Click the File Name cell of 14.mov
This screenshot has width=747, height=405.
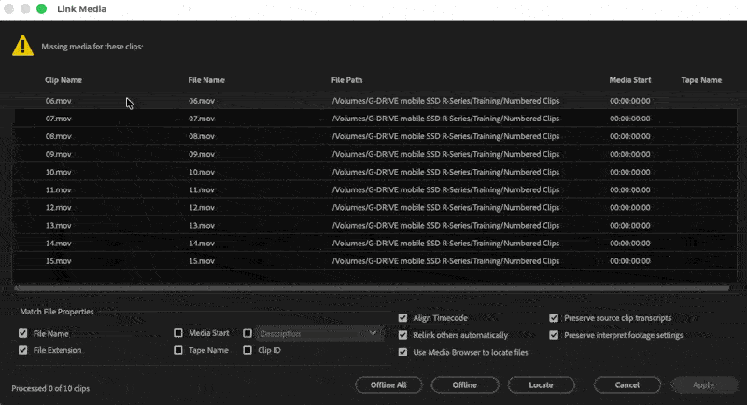click(x=202, y=244)
